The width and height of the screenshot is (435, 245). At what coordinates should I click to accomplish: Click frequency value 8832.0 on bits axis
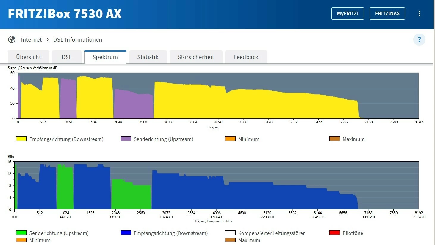(x=116, y=217)
